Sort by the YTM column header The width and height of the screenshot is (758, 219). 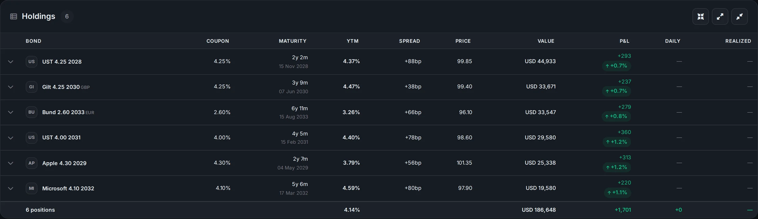[353, 41]
